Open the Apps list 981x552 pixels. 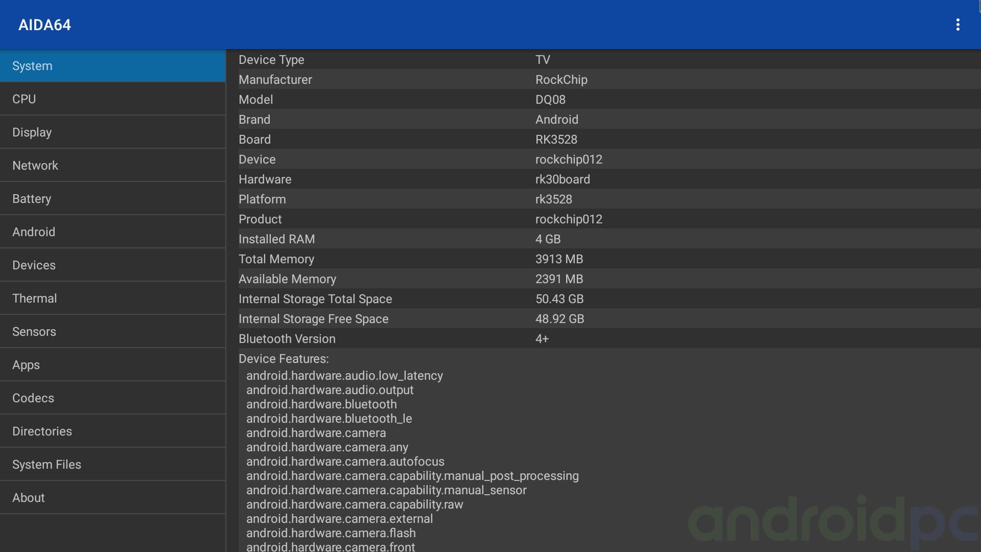[112, 365]
